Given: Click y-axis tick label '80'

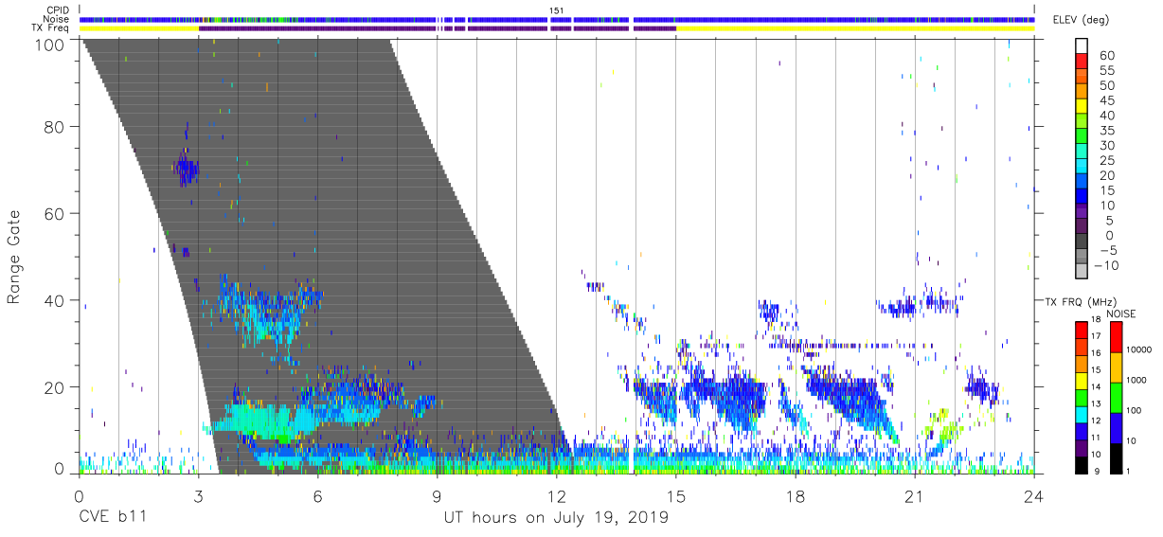Looking at the screenshot, I should (54, 127).
